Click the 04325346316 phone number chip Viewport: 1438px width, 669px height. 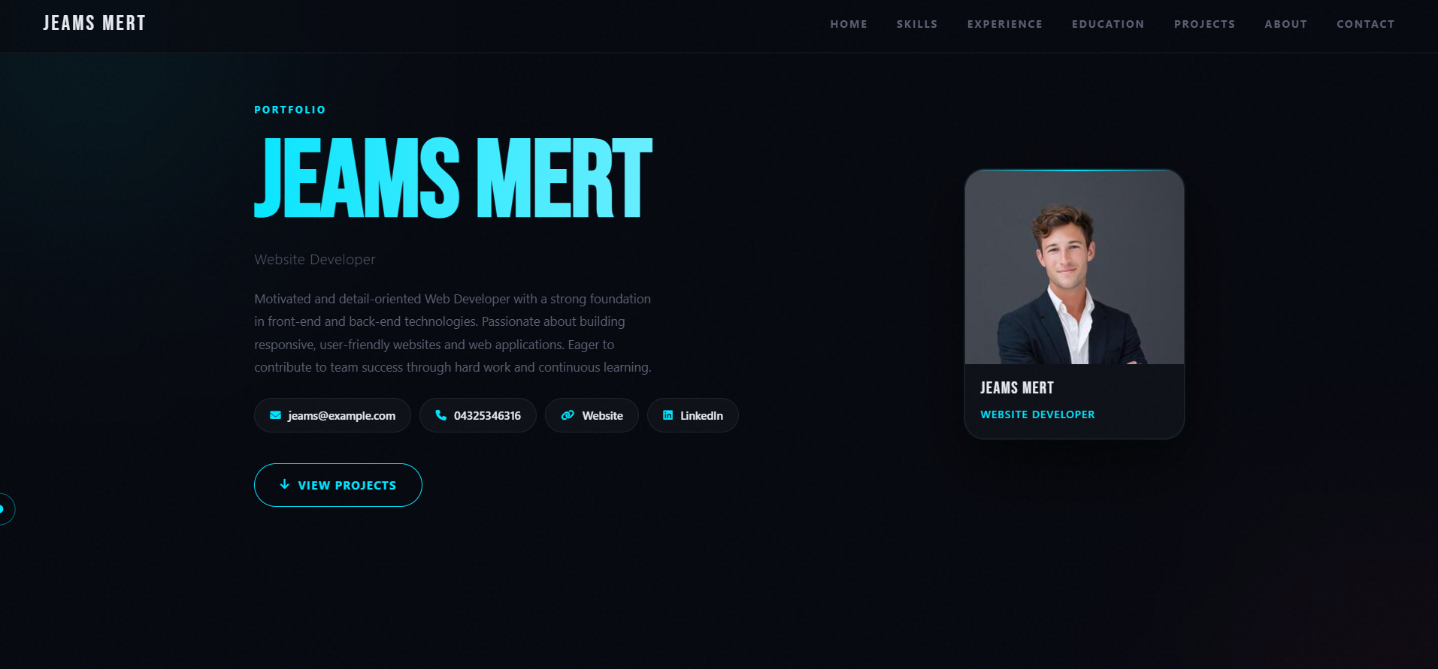[x=478, y=415]
